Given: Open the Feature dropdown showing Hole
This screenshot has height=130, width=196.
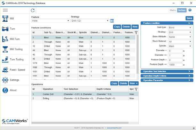Looking at the screenshot, I should point(50,21).
